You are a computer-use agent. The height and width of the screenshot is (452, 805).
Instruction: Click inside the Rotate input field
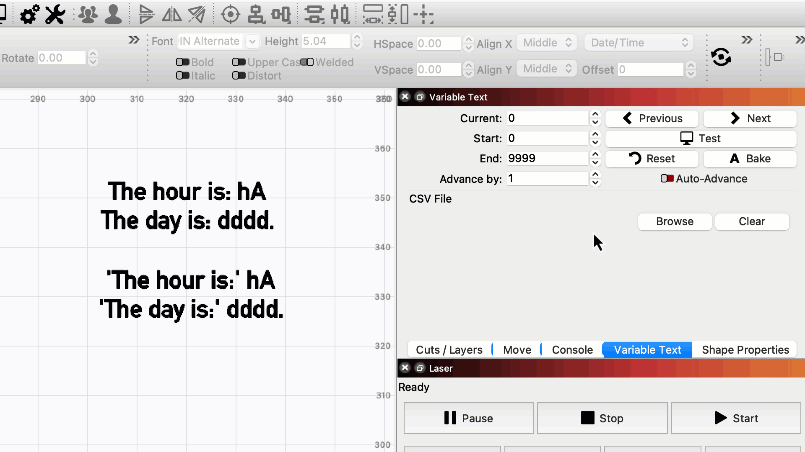click(x=61, y=58)
